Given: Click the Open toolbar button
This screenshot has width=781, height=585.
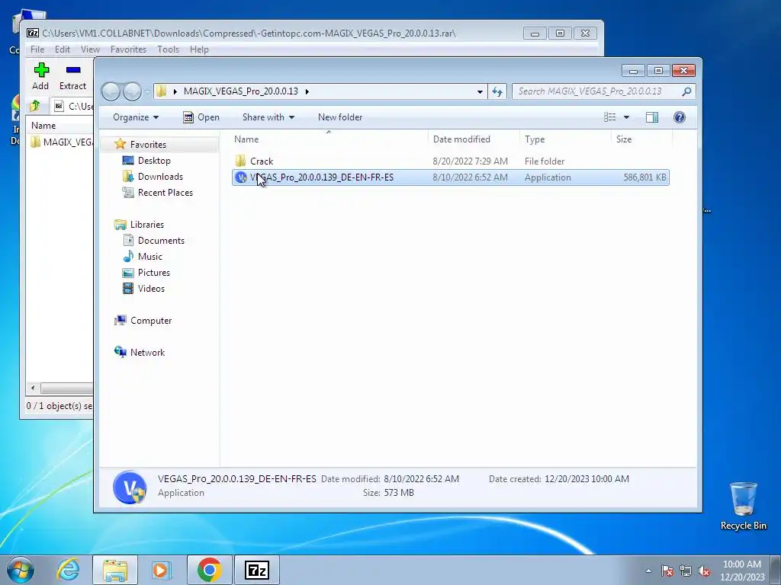Looking at the screenshot, I should (201, 117).
